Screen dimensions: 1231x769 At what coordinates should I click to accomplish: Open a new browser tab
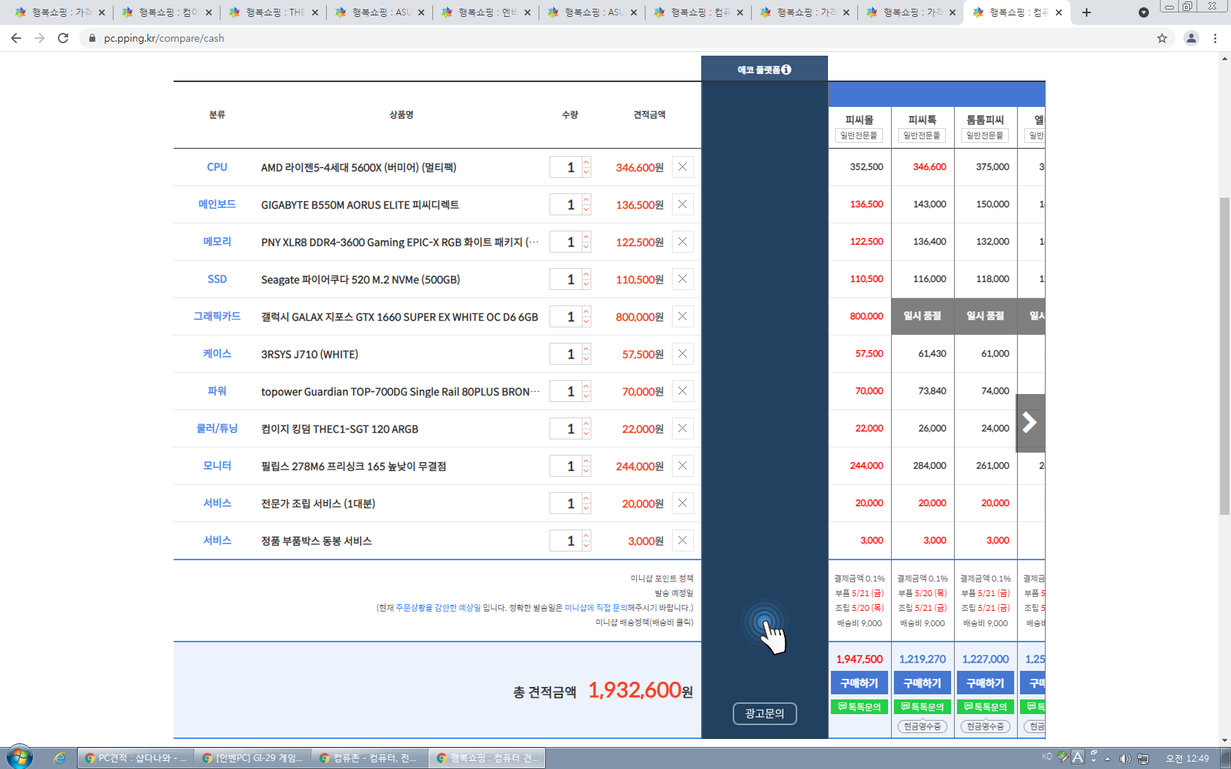click(1087, 12)
